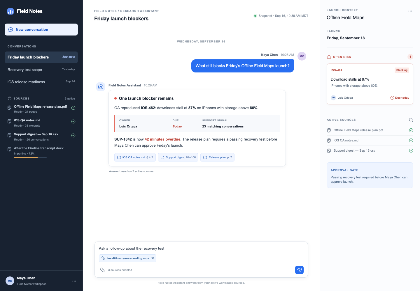Image resolution: width=420 pixels, height=291 pixels.
Task: Toggle check for Offline Field Maps release plan.pdf in sidebar
Action: (x=73, y=108)
